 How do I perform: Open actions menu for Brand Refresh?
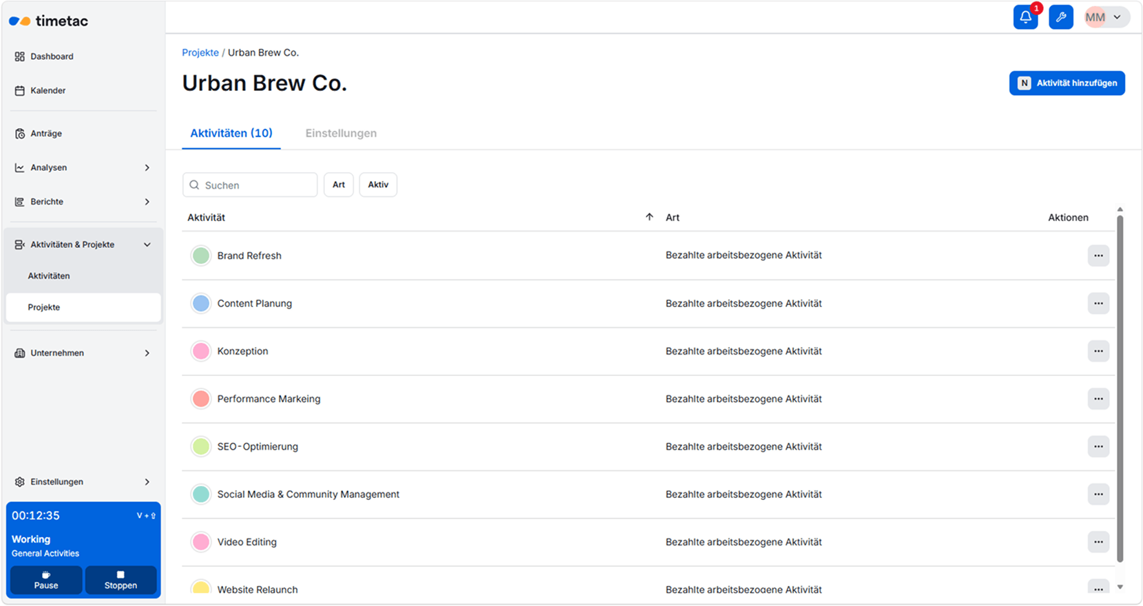point(1098,255)
